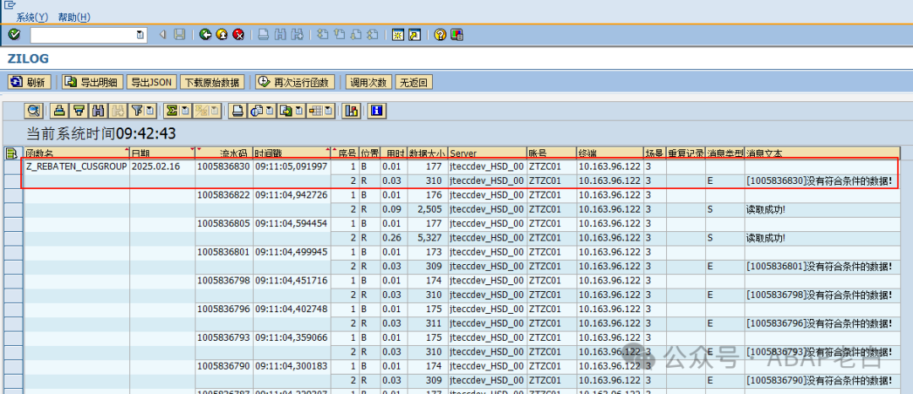
Task: Click the yellow Exit icon
Action: tap(221, 35)
